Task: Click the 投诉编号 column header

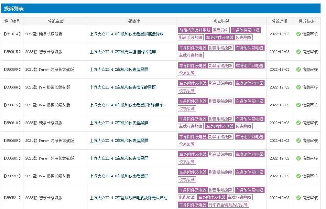Action: click(x=12, y=21)
